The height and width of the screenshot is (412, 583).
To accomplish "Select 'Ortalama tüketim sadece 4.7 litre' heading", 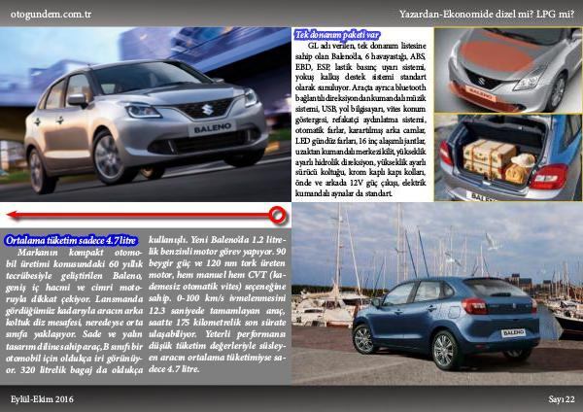I will click(x=70, y=239).
